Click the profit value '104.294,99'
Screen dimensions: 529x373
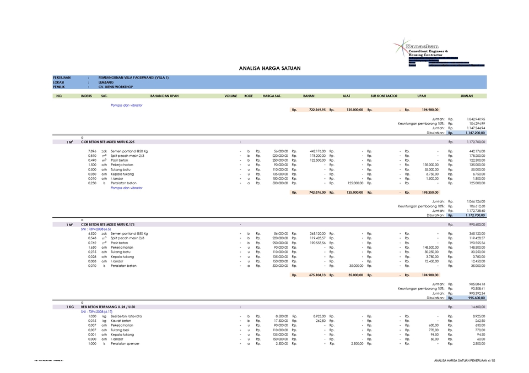(477, 124)
